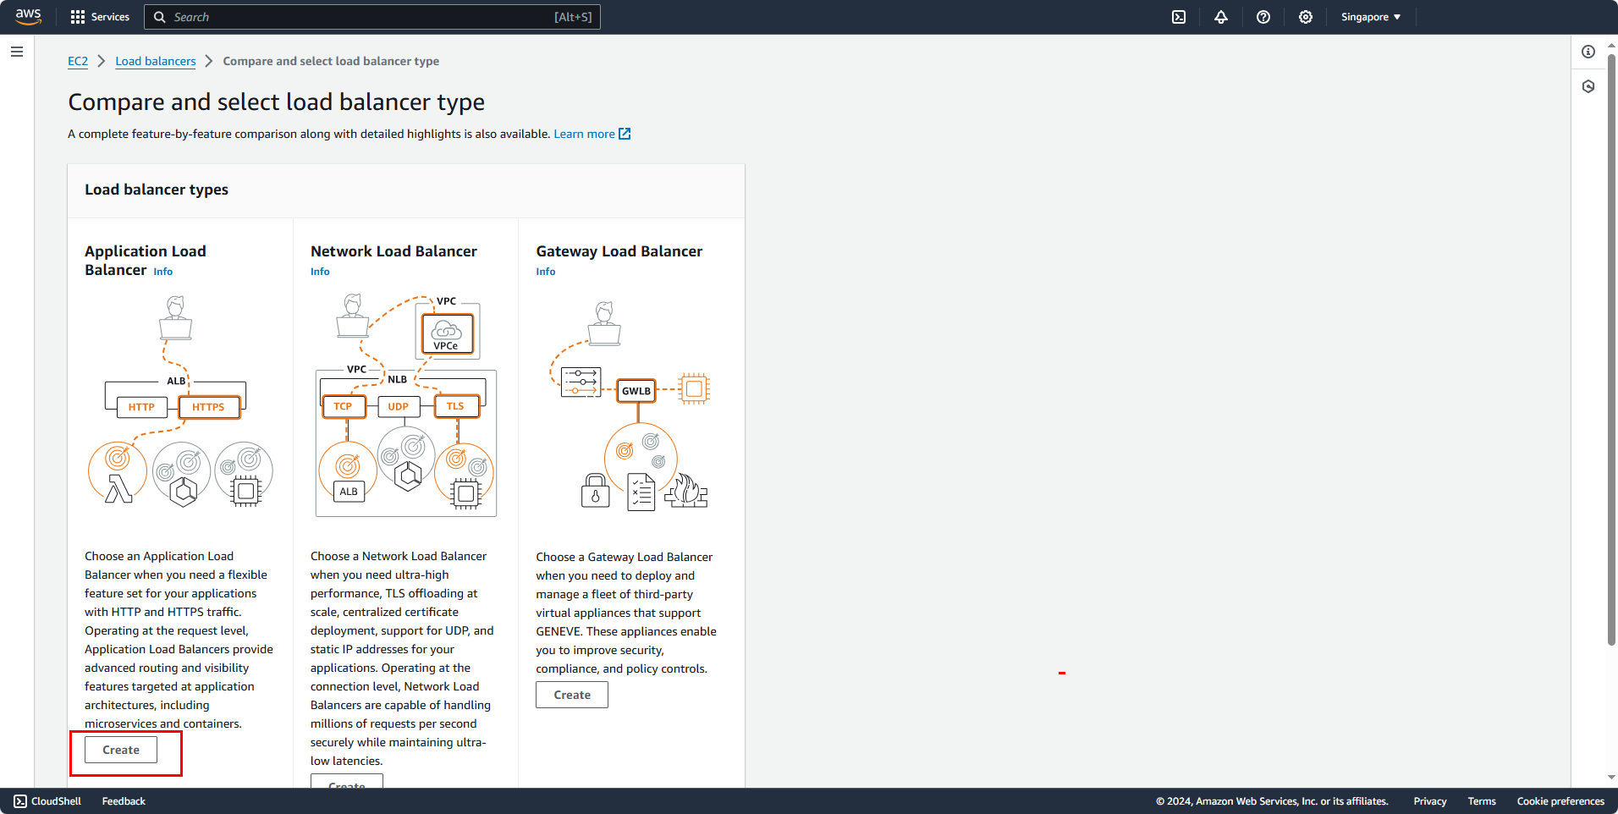1618x814 pixels.
Task: Open the Learn more comparison link
Action: [585, 133]
